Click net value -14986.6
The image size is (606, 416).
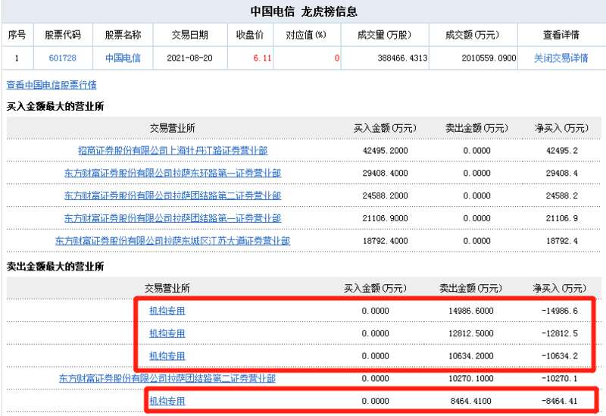(560, 311)
